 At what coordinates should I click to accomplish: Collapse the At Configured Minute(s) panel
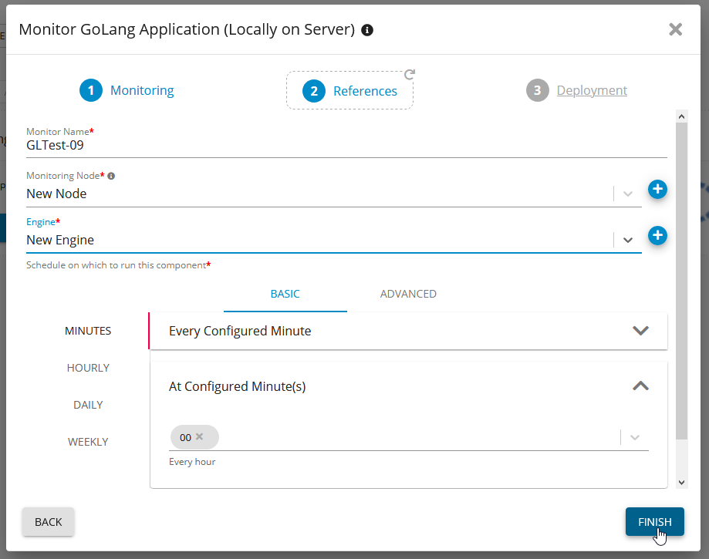click(x=640, y=386)
